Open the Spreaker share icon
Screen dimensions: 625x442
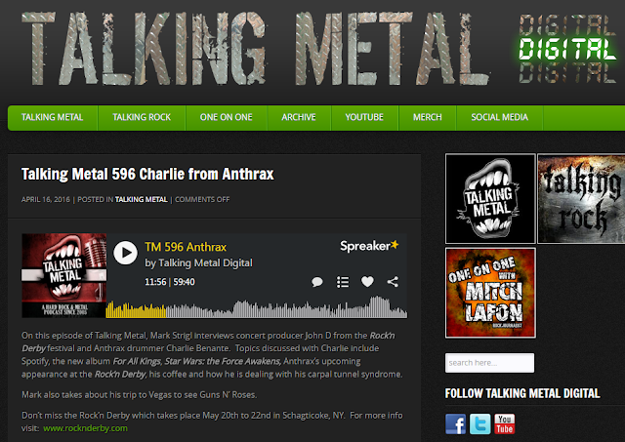[x=393, y=282]
